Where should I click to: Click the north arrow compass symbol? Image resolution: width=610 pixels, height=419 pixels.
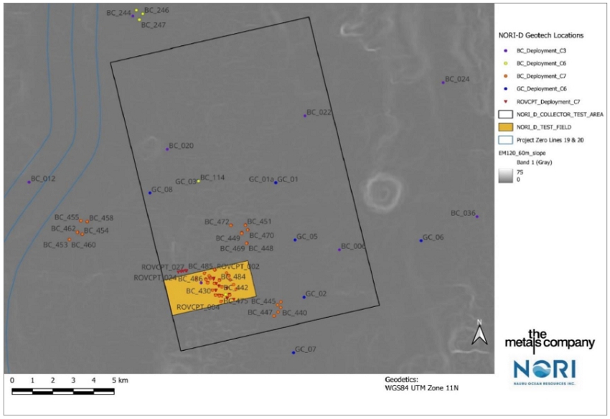[x=479, y=332]
